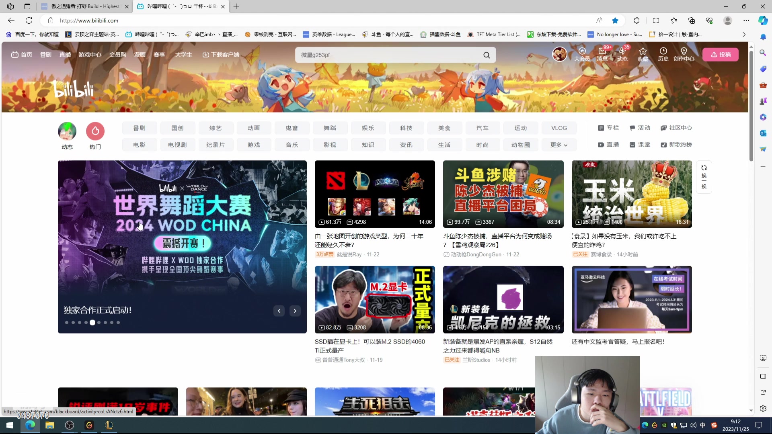Select the fifth carousel indicator dot
Image resolution: width=772 pixels, height=434 pixels.
point(92,322)
